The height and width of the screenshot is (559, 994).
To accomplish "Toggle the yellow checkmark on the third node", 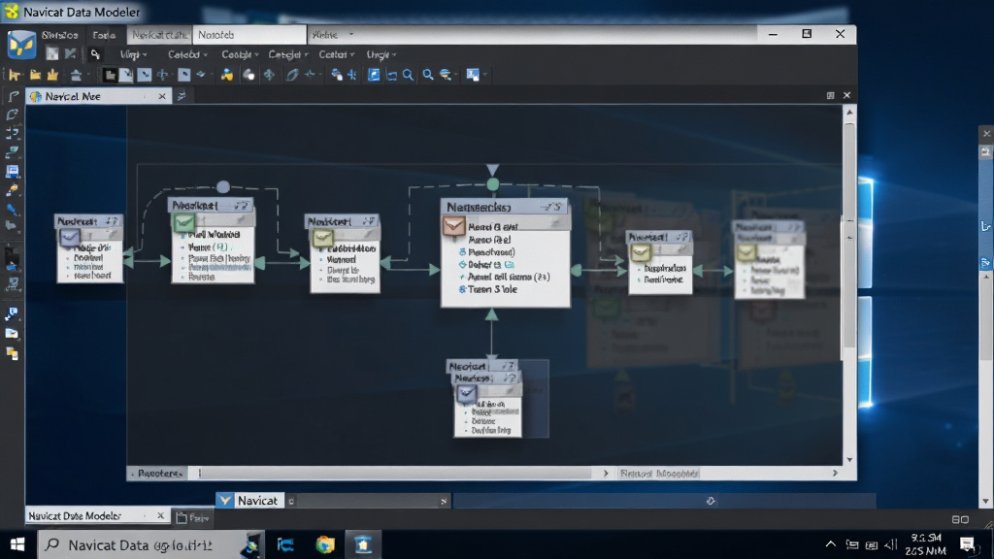I will pos(322,238).
